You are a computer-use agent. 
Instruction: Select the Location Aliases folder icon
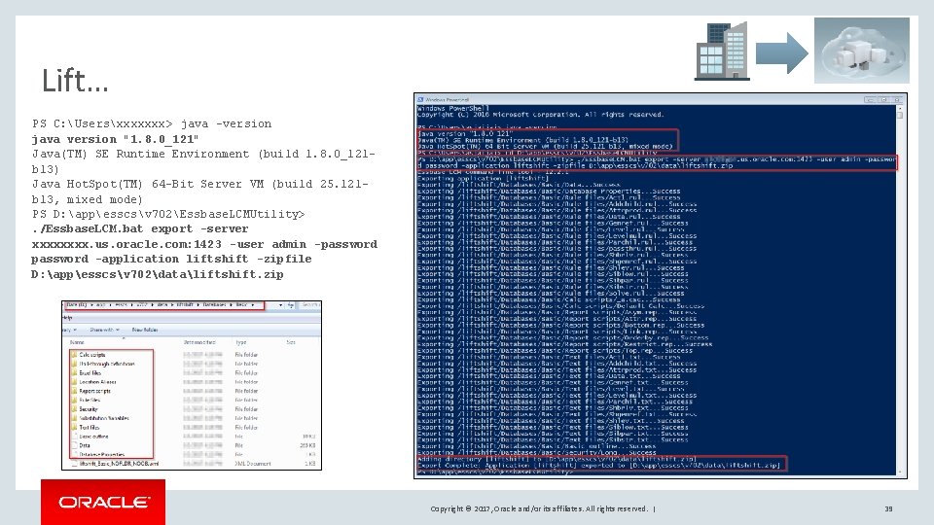pos(75,382)
